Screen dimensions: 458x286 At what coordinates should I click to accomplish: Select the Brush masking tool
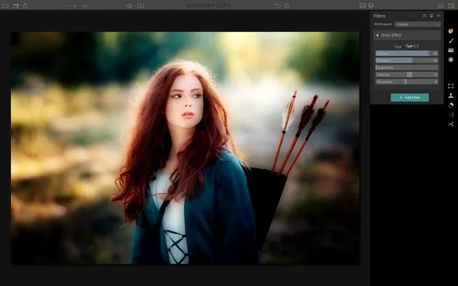click(x=451, y=40)
